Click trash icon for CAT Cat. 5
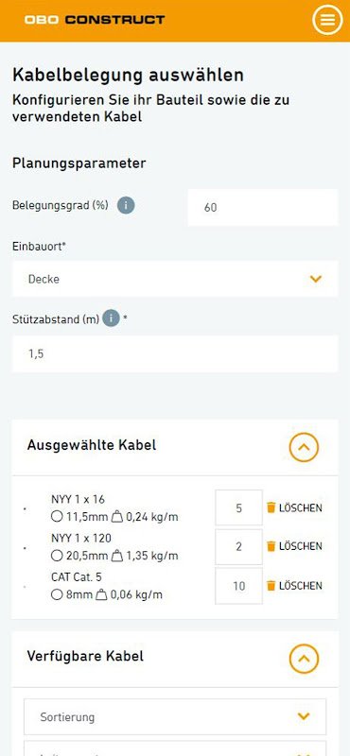This screenshot has height=756, width=350. [271, 585]
